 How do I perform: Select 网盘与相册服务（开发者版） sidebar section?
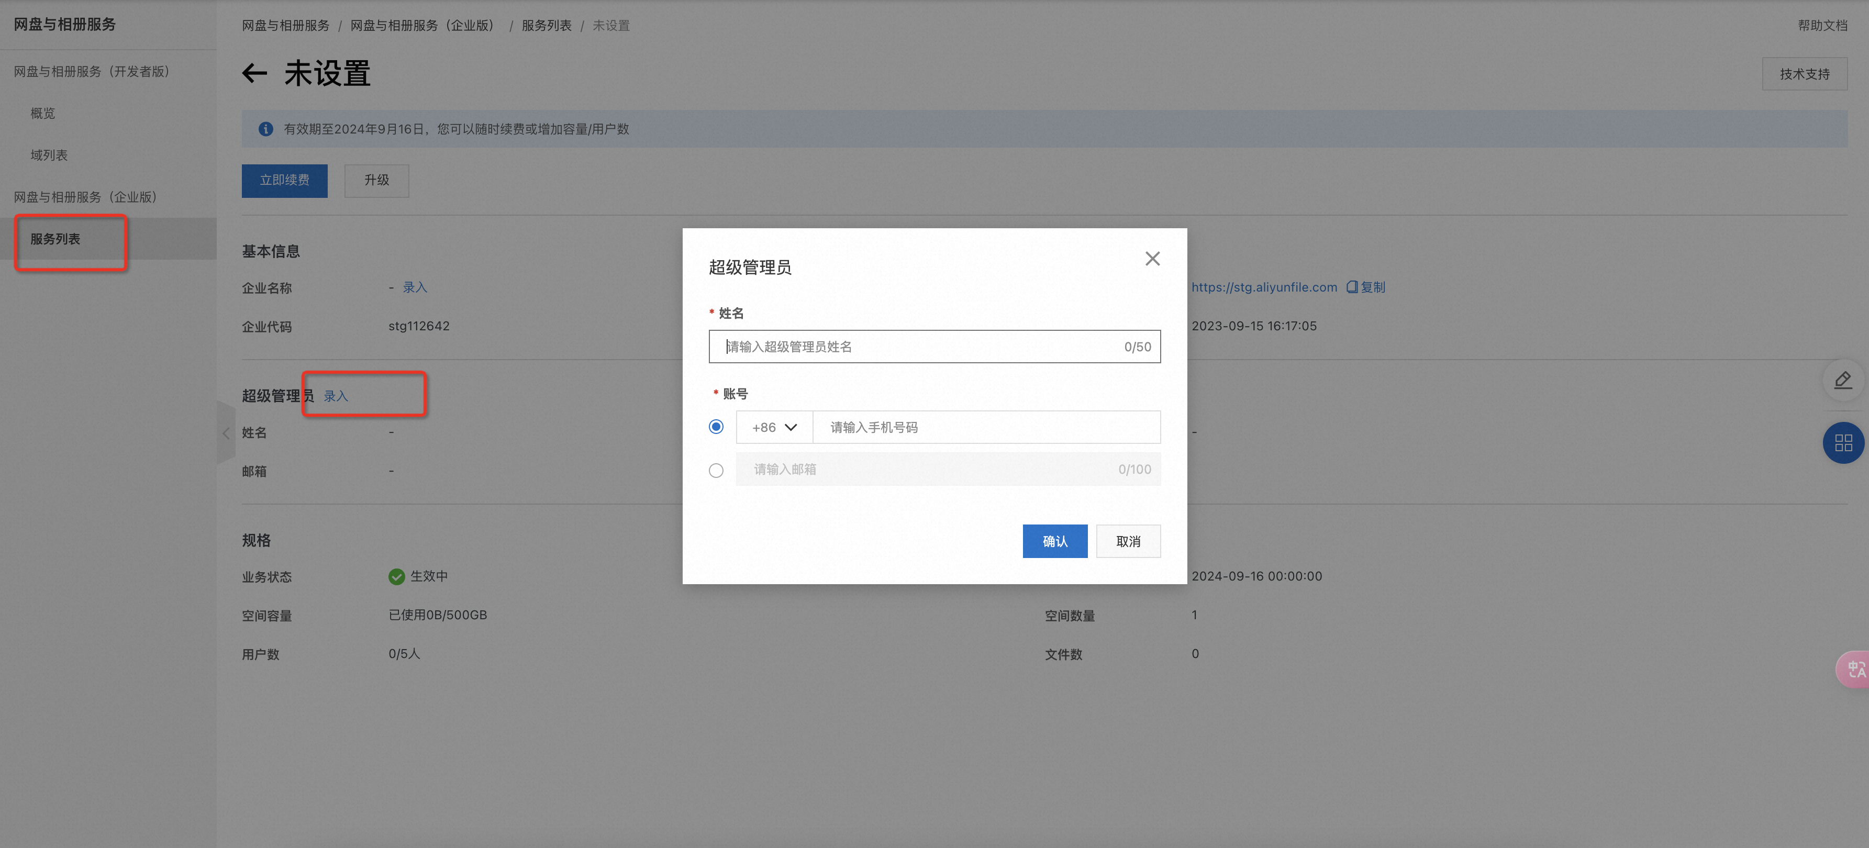(x=92, y=72)
